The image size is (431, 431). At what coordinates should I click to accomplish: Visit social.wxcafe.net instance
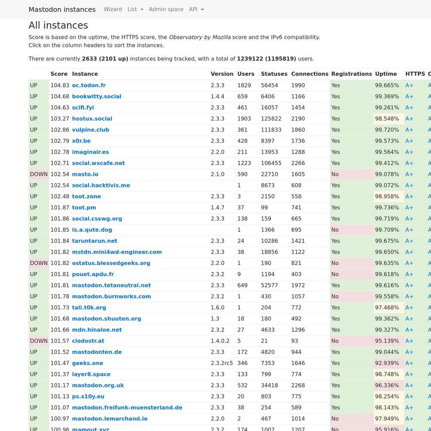(x=98, y=163)
